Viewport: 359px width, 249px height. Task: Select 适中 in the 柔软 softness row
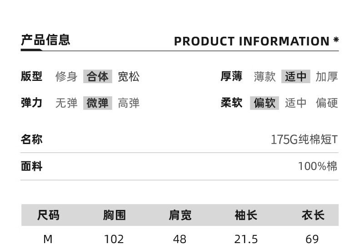click(295, 103)
